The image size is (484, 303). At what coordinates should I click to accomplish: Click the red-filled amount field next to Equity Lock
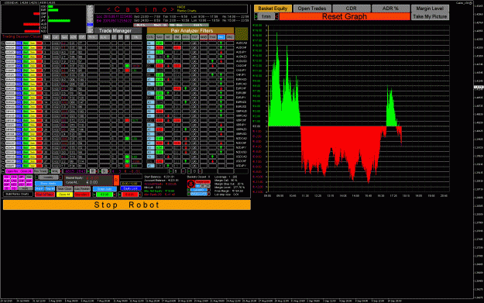(x=129, y=195)
